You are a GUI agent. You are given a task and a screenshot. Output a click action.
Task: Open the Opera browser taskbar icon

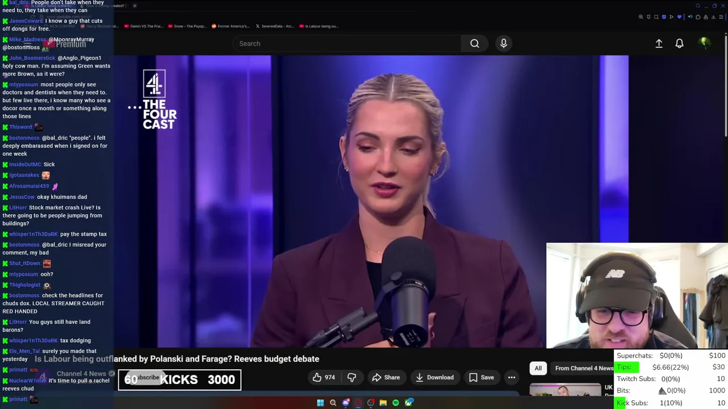(x=358, y=403)
